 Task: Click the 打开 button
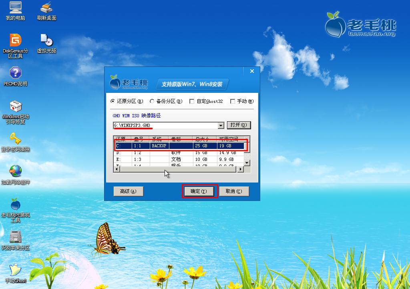239,125
